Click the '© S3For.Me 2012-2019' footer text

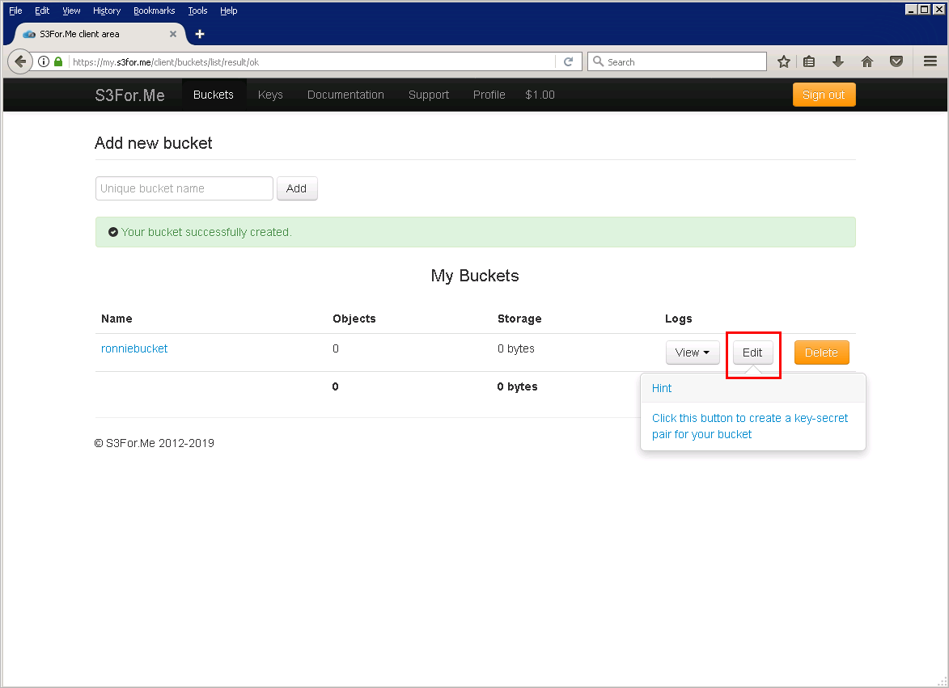[x=155, y=443]
